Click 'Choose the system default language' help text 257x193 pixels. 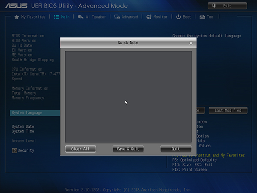point(206,36)
